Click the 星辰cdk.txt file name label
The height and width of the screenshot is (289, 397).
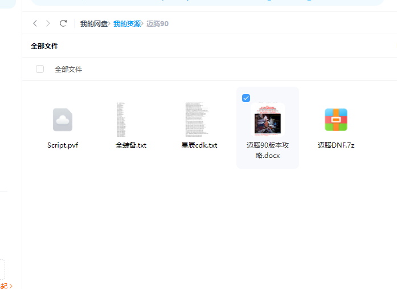tap(199, 145)
